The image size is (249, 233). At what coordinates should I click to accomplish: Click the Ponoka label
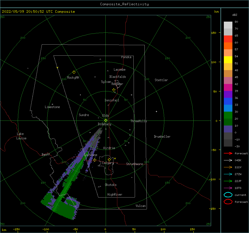[126, 57]
